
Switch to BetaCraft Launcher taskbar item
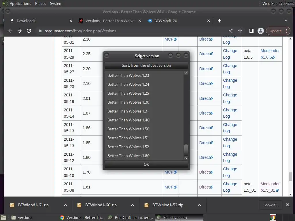[131, 218]
